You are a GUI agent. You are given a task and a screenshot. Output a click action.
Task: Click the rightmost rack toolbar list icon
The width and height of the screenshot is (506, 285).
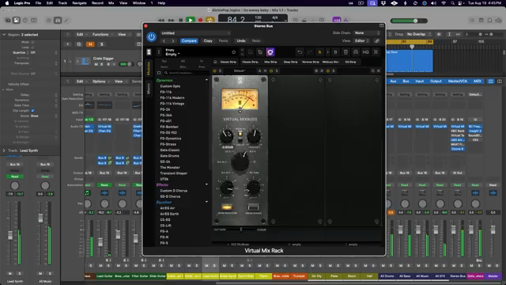376,52
